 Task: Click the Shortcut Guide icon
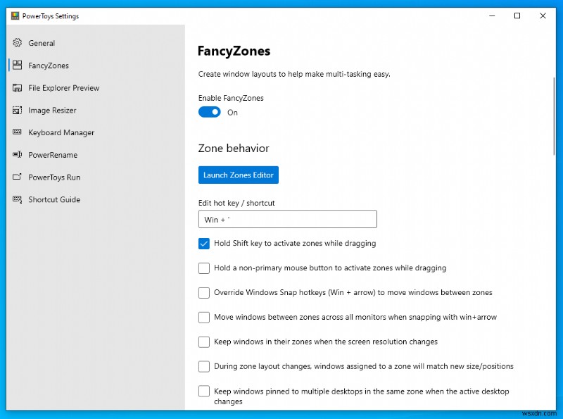(17, 199)
